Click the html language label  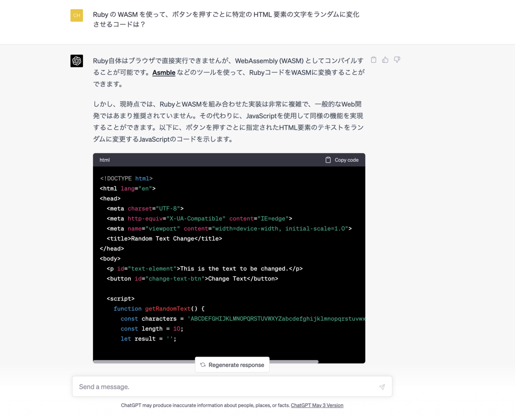click(105, 160)
